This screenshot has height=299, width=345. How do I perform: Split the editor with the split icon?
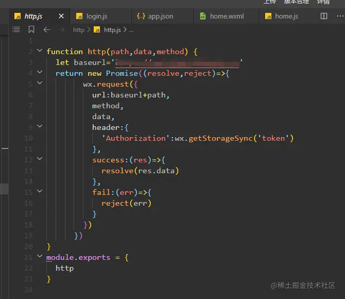pyautogui.click(x=324, y=16)
